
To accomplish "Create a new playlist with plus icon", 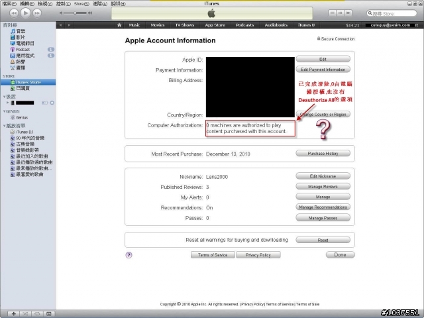I will (13, 313).
